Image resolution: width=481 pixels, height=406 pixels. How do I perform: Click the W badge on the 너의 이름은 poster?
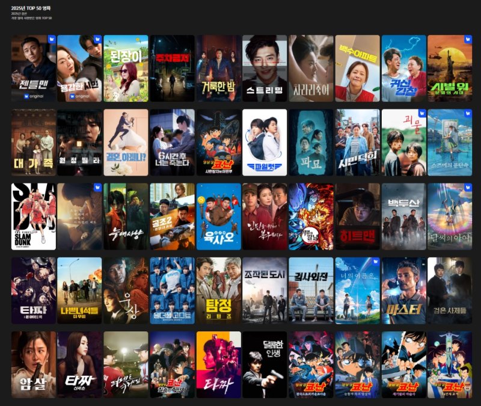[375, 262]
